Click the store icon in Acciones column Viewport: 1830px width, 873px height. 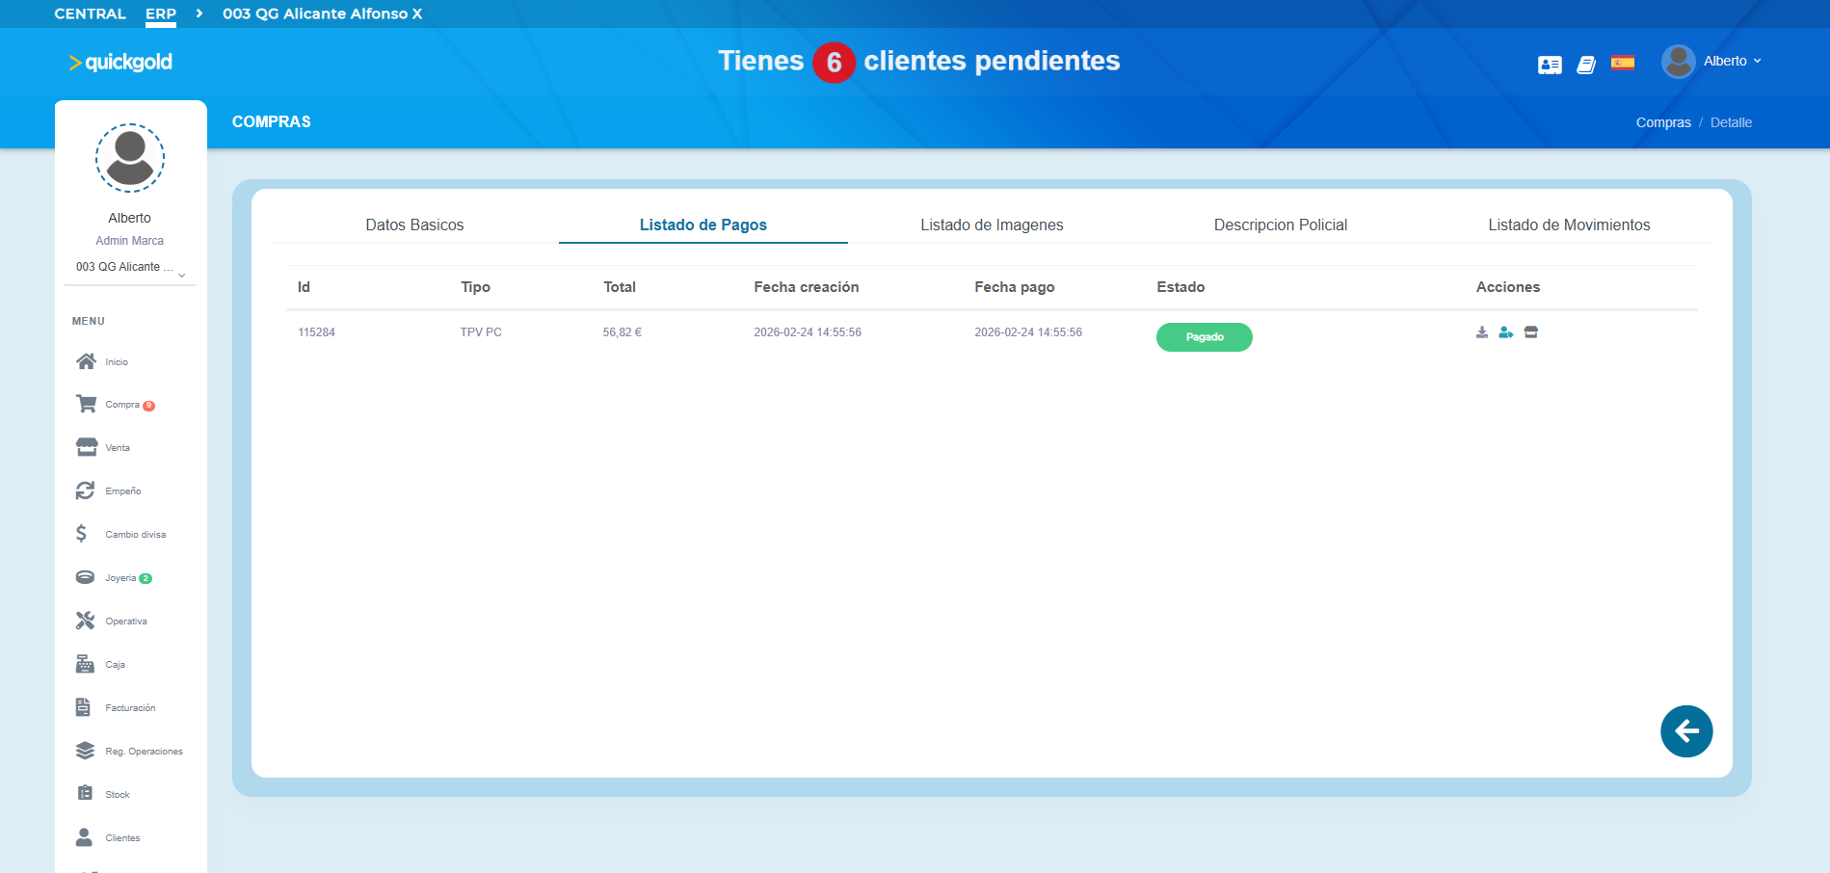coord(1531,332)
